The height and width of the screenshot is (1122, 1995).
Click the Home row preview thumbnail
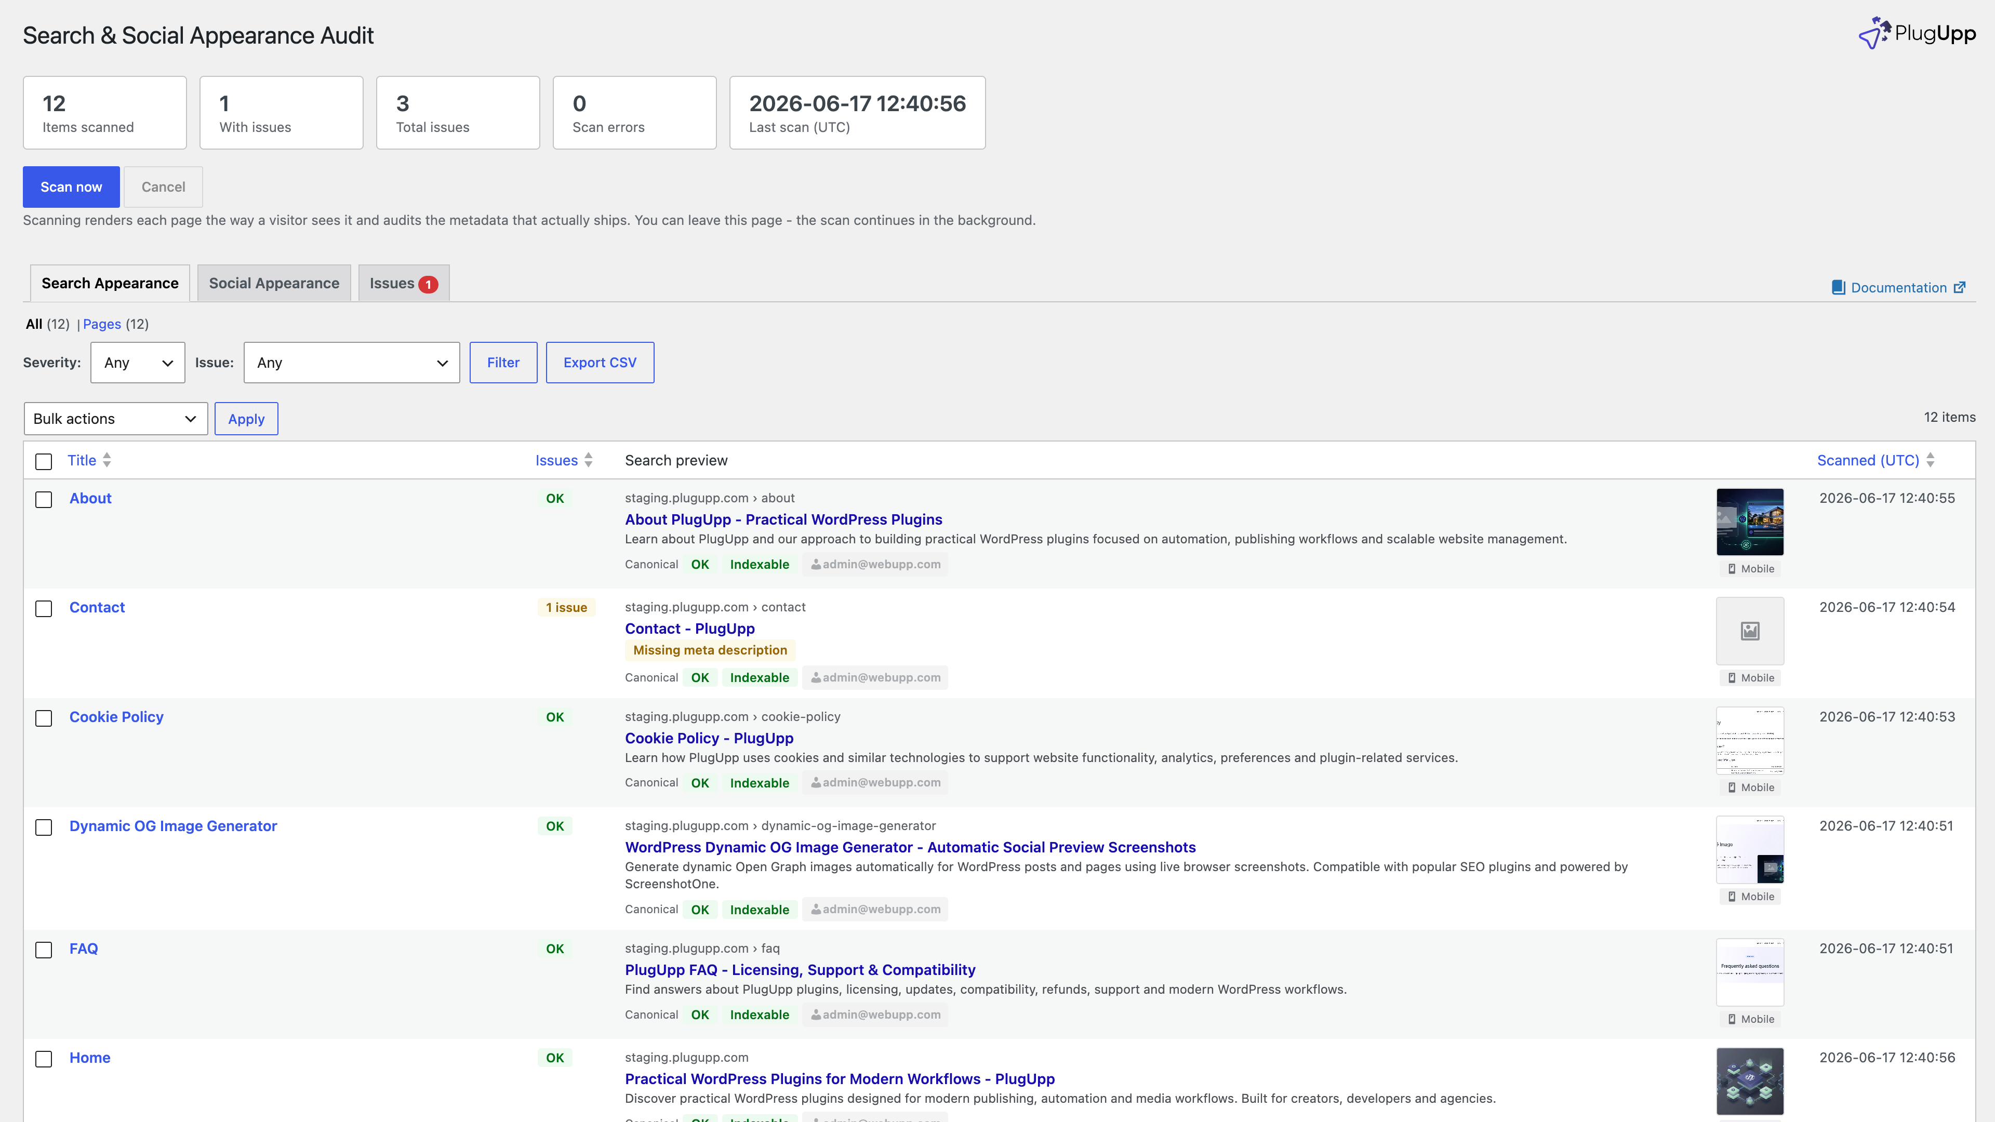click(1749, 1081)
